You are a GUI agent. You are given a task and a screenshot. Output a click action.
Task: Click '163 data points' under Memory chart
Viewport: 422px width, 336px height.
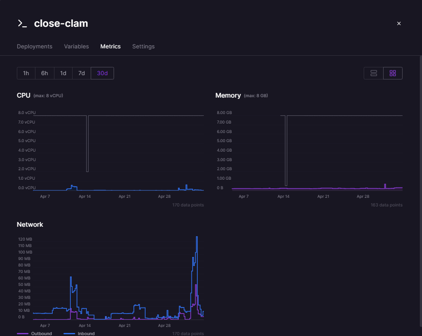click(387, 205)
